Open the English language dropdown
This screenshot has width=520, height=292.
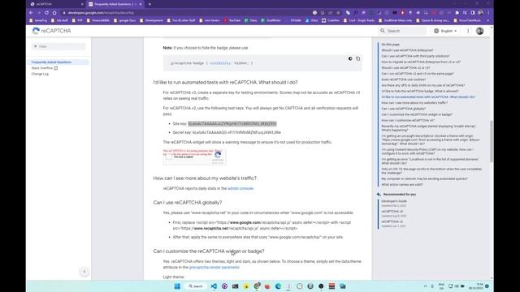click(x=445, y=31)
